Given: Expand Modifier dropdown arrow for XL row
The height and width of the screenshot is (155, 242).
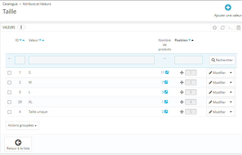Looking at the screenshot, I should [231, 102].
